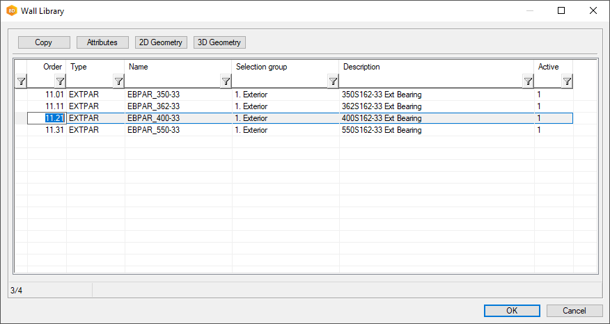Select the EBPAR_350-33 wall row

pos(154,95)
